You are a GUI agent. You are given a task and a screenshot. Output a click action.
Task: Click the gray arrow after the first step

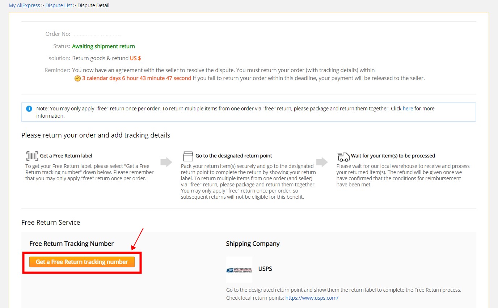point(166,162)
